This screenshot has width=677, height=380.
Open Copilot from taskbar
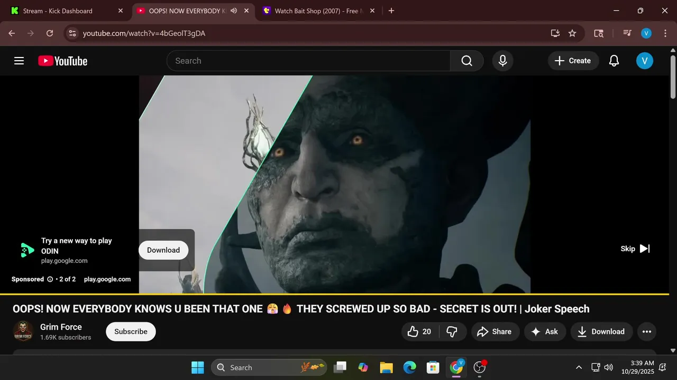[363, 367]
